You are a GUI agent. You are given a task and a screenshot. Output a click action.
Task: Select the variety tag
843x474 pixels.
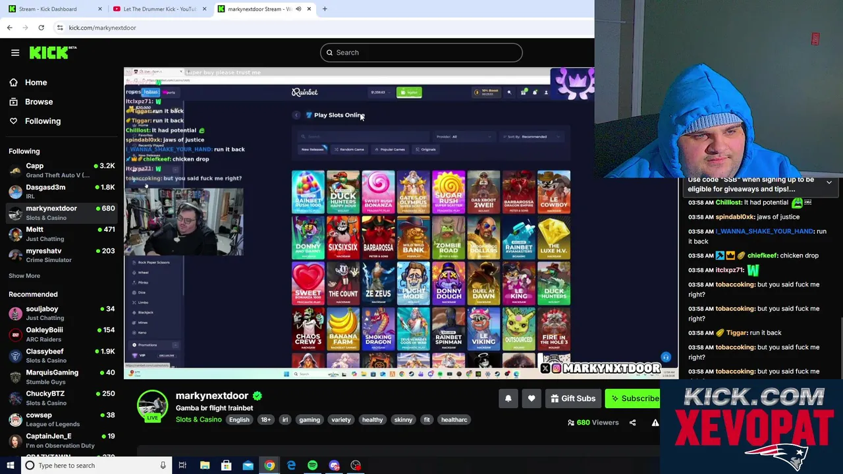(341, 420)
